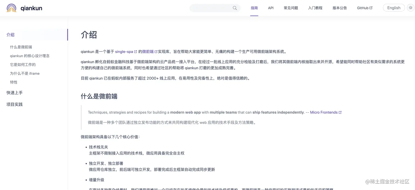Click external link icon after 微前端 link
Viewport: 415px width, 190px height.
pyautogui.click(x=156, y=52)
